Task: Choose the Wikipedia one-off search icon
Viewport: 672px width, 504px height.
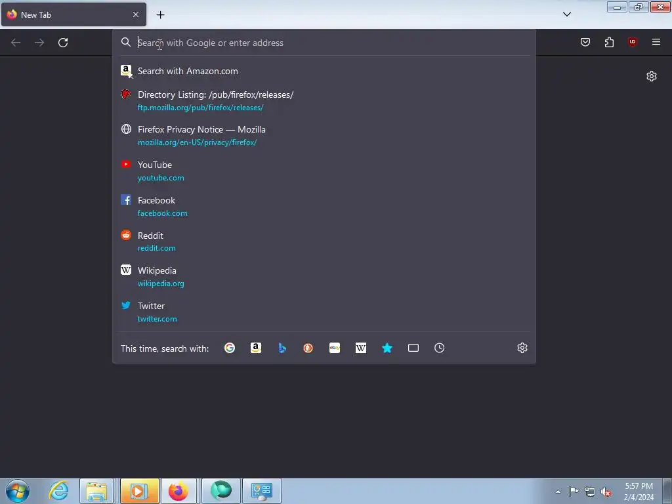Action: tap(361, 348)
